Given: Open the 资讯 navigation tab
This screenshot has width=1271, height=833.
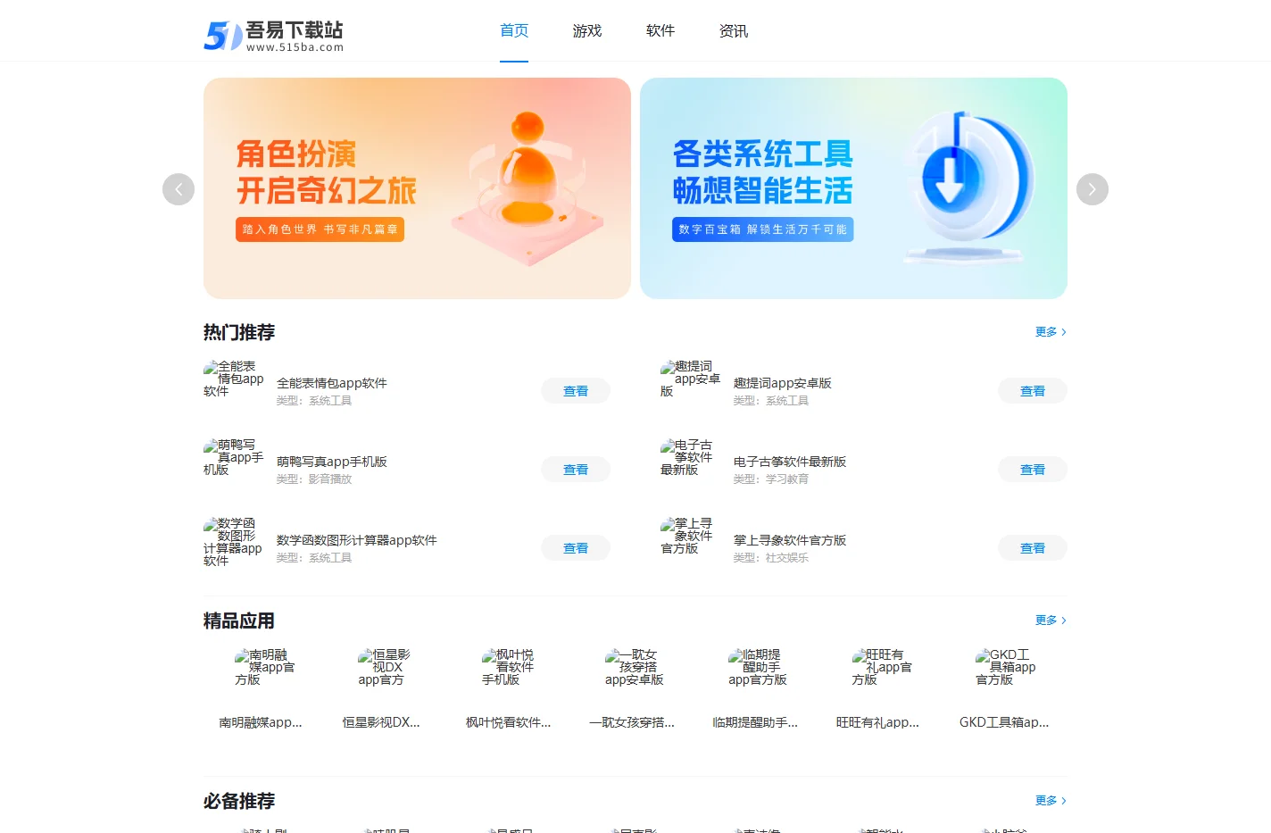Looking at the screenshot, I should click(734, 31).
